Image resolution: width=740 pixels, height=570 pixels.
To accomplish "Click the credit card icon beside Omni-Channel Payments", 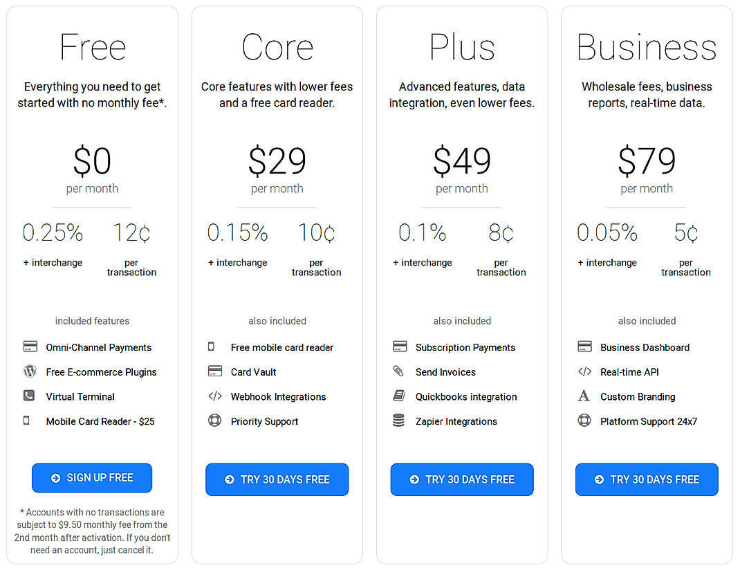I will click(30, 347).
